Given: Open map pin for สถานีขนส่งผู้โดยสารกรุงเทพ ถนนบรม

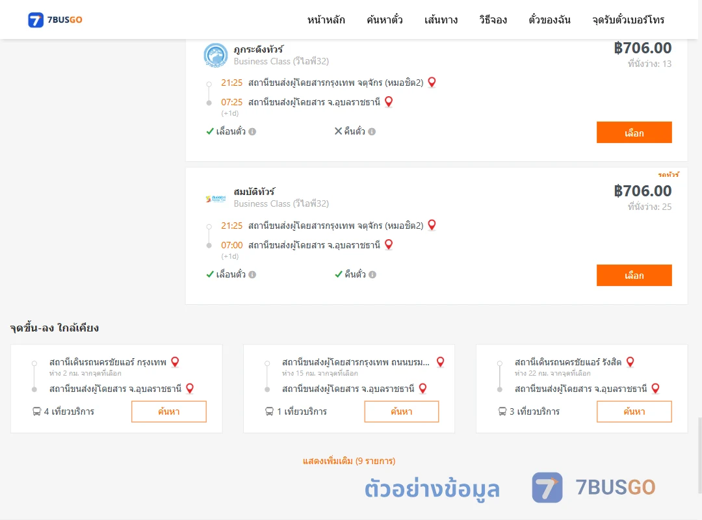Looking at the screenshot, I should point(441,362).
